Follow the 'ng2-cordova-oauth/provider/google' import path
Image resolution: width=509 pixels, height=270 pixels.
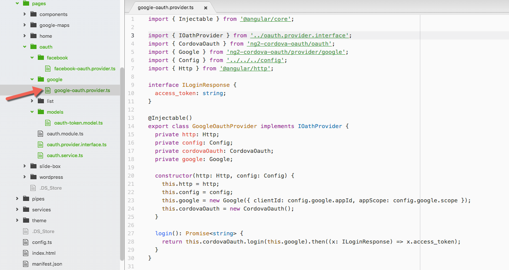(286, 52)
